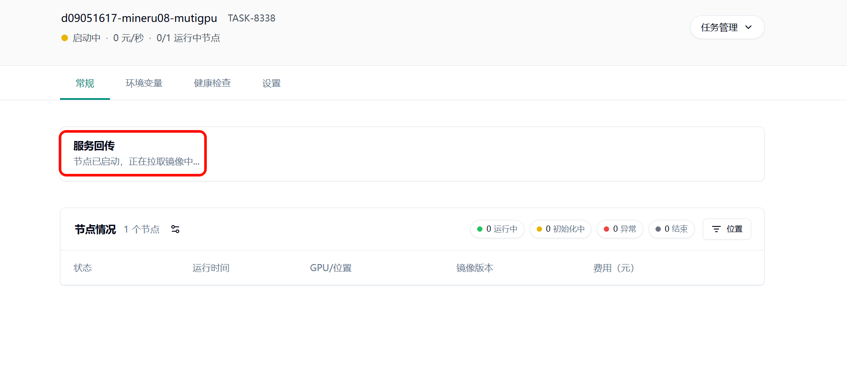Click the 镜像版本 column header

475,268
